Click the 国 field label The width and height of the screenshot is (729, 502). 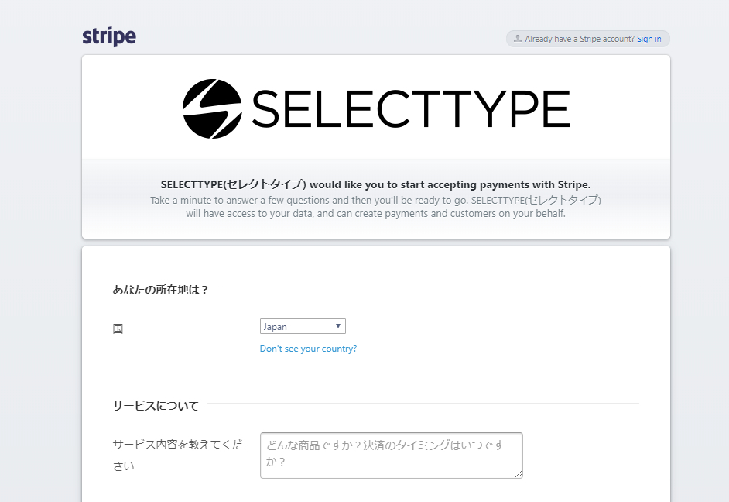pyautogui.click(x=118, y=328)
